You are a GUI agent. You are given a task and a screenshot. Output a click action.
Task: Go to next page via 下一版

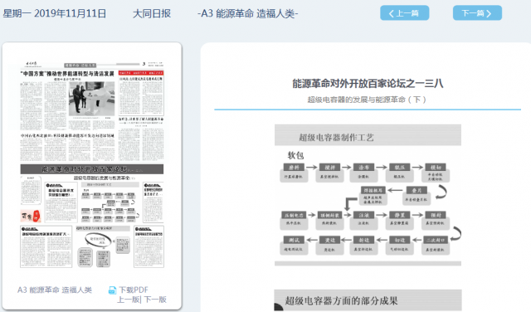155,300
